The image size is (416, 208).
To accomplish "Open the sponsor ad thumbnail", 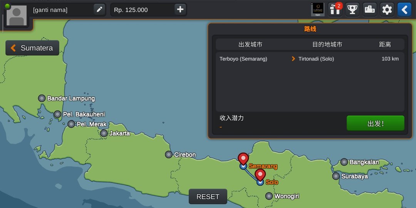I will point(318,10).
